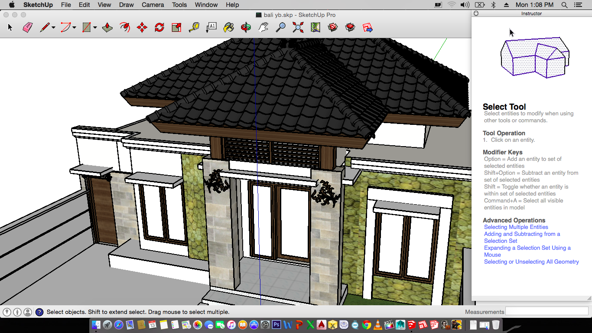Click the Zoom Extents icon
Screen dimensions: 592x333
[x=298, y=28]
